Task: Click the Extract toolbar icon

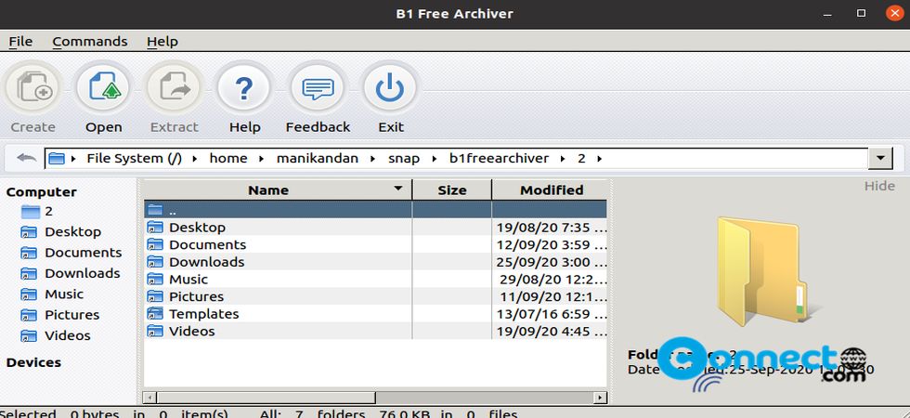Action: click(175, 89)
